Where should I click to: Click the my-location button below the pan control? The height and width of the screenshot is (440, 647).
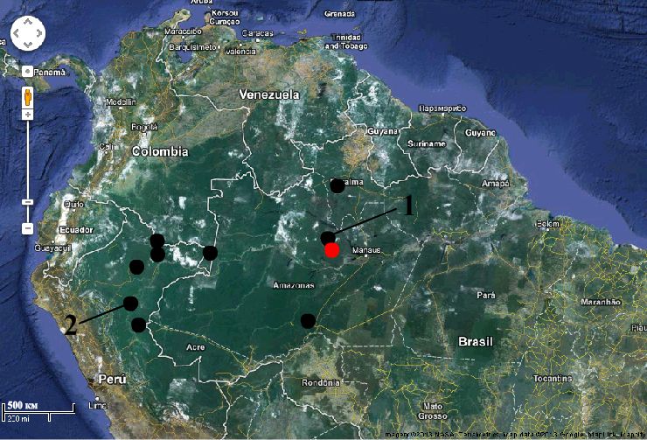[x=27, y=72]
